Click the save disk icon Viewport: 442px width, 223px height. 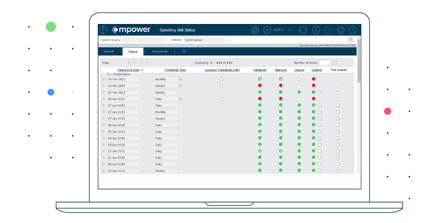350,40
